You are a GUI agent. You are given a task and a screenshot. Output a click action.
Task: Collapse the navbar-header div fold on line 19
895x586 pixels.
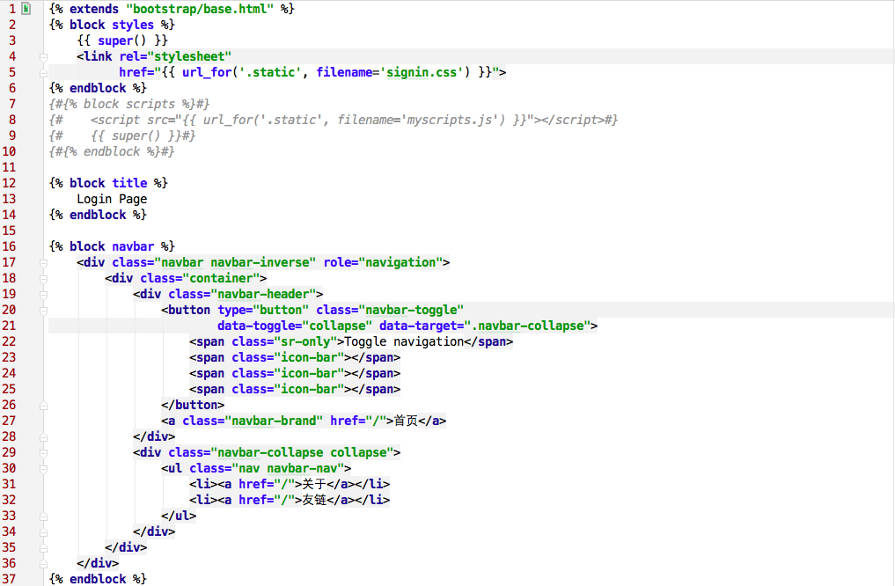43,295
